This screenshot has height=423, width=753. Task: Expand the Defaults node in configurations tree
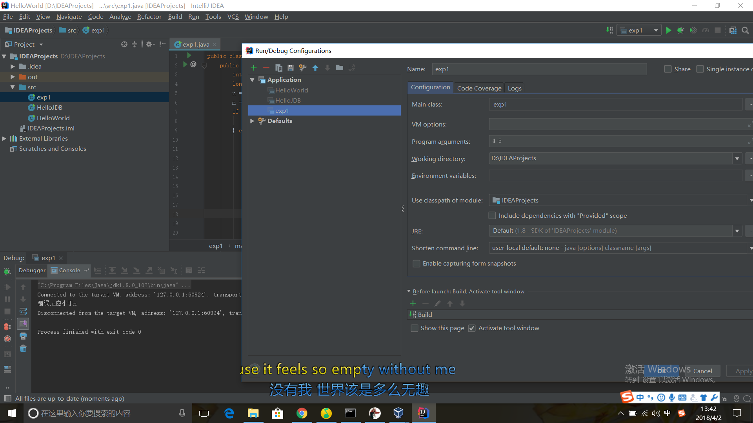coord(253,121)
